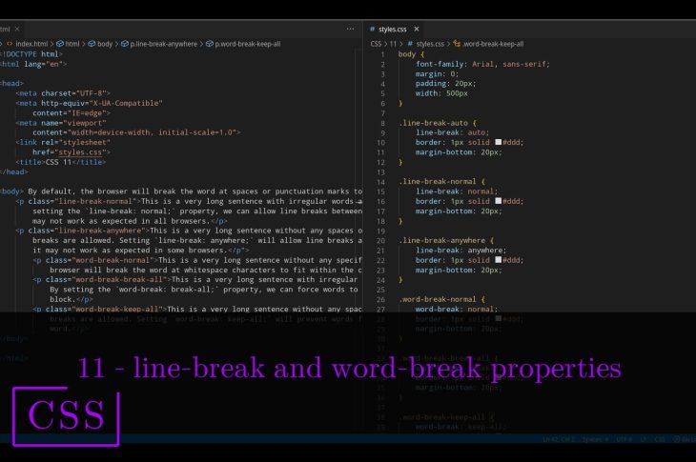Viewport: 696px width, 462px height.
Task: Open the html element breadcrumb
Action: pos(72,44)
